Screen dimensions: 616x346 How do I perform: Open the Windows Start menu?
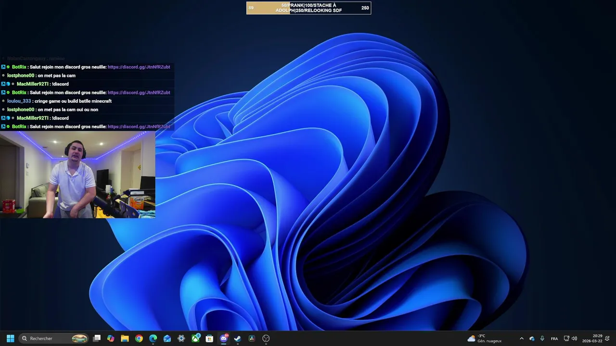(x=10, y=338)
